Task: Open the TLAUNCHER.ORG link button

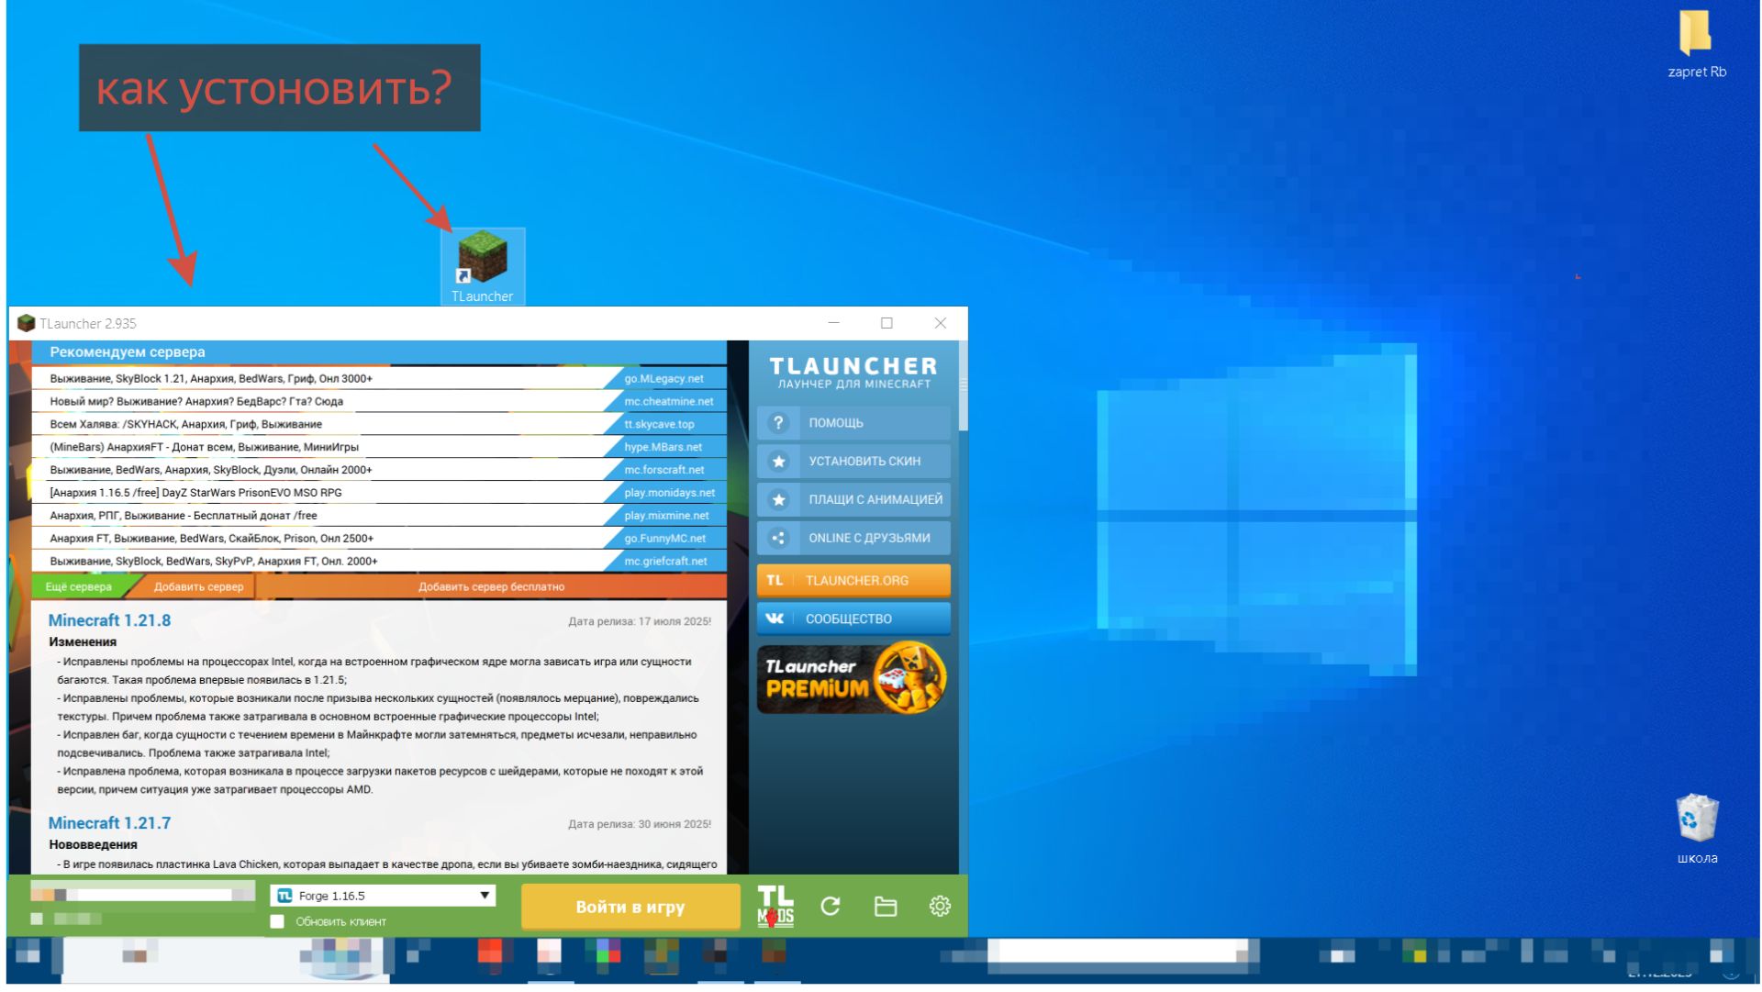Action: pyautogui.click(x=853, y=581)
